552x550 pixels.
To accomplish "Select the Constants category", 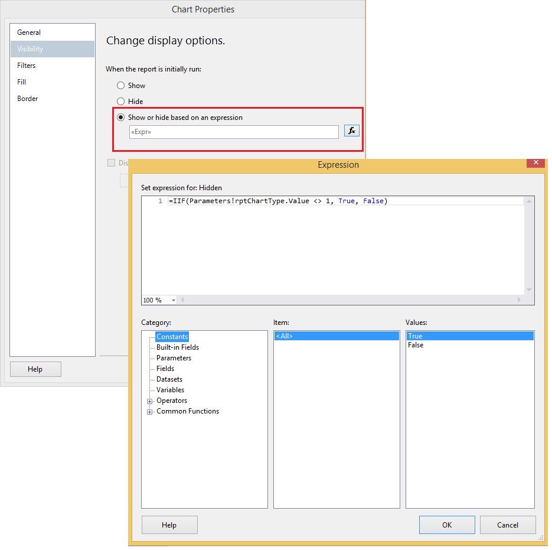I will pos(172,336).
